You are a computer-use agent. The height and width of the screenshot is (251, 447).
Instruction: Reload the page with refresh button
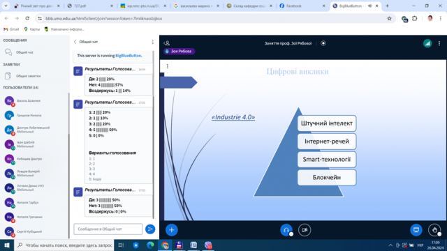coord(27,19)
